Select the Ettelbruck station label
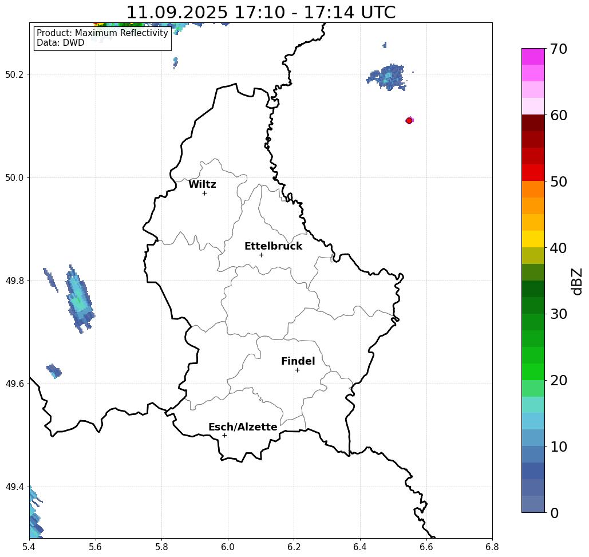Screen dimensions: 589x557 [273, 246]
